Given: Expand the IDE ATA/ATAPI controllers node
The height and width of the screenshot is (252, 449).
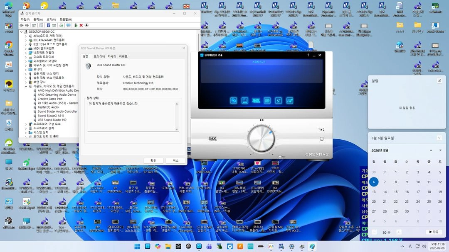Looking at the screenshot, I should point(26,40).
